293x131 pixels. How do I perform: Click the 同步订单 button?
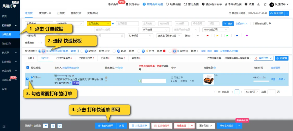click(x=277, y=14)
